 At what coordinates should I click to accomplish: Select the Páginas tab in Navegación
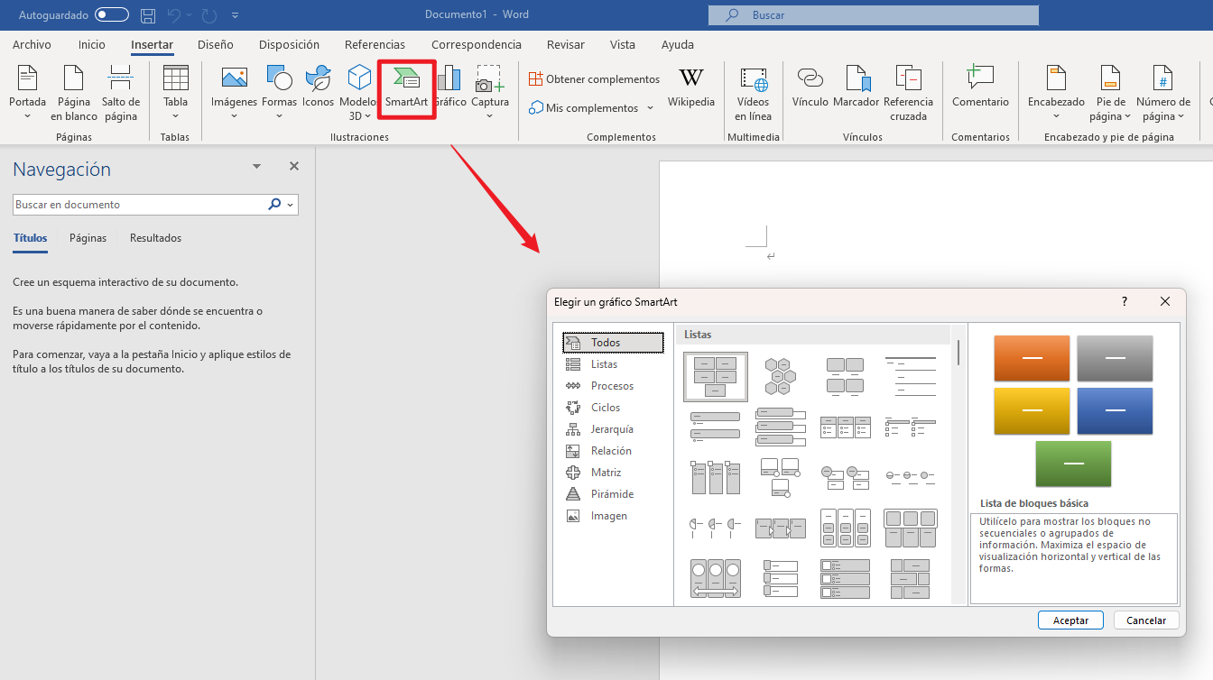click(x=88, y=238)
